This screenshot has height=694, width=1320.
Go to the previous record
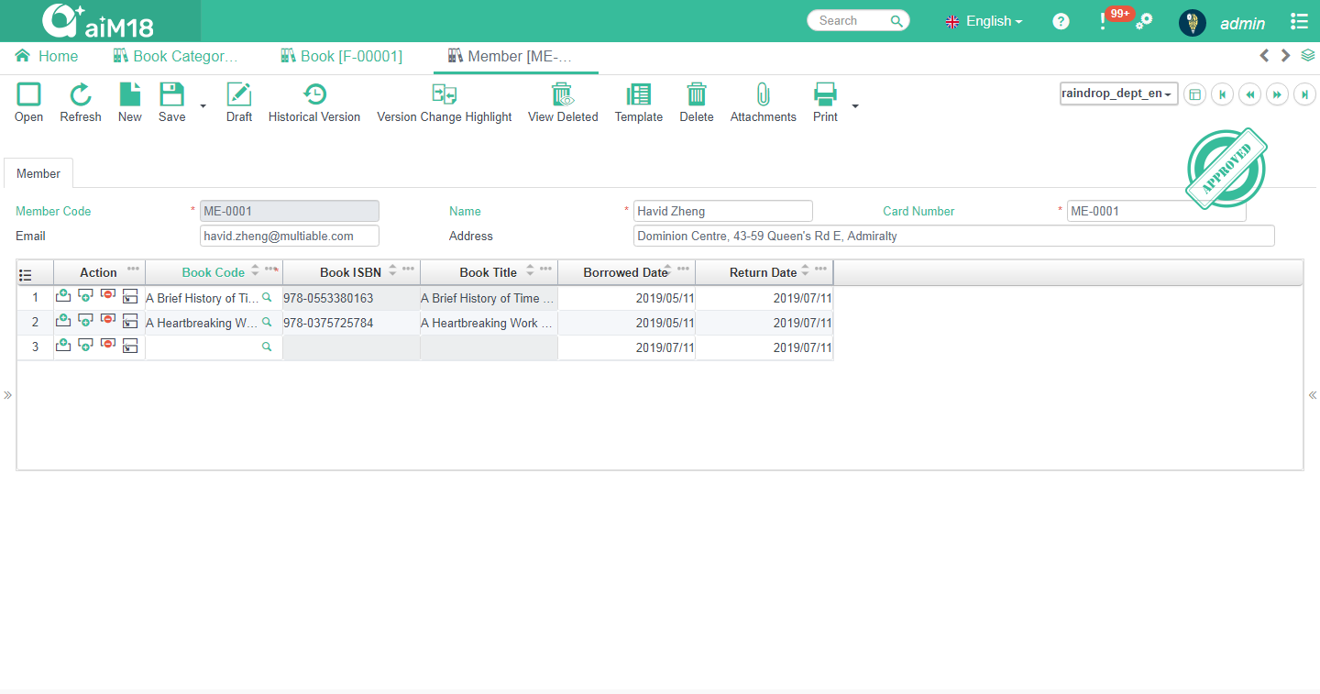pyautogui.click(x=1249, y=94)
